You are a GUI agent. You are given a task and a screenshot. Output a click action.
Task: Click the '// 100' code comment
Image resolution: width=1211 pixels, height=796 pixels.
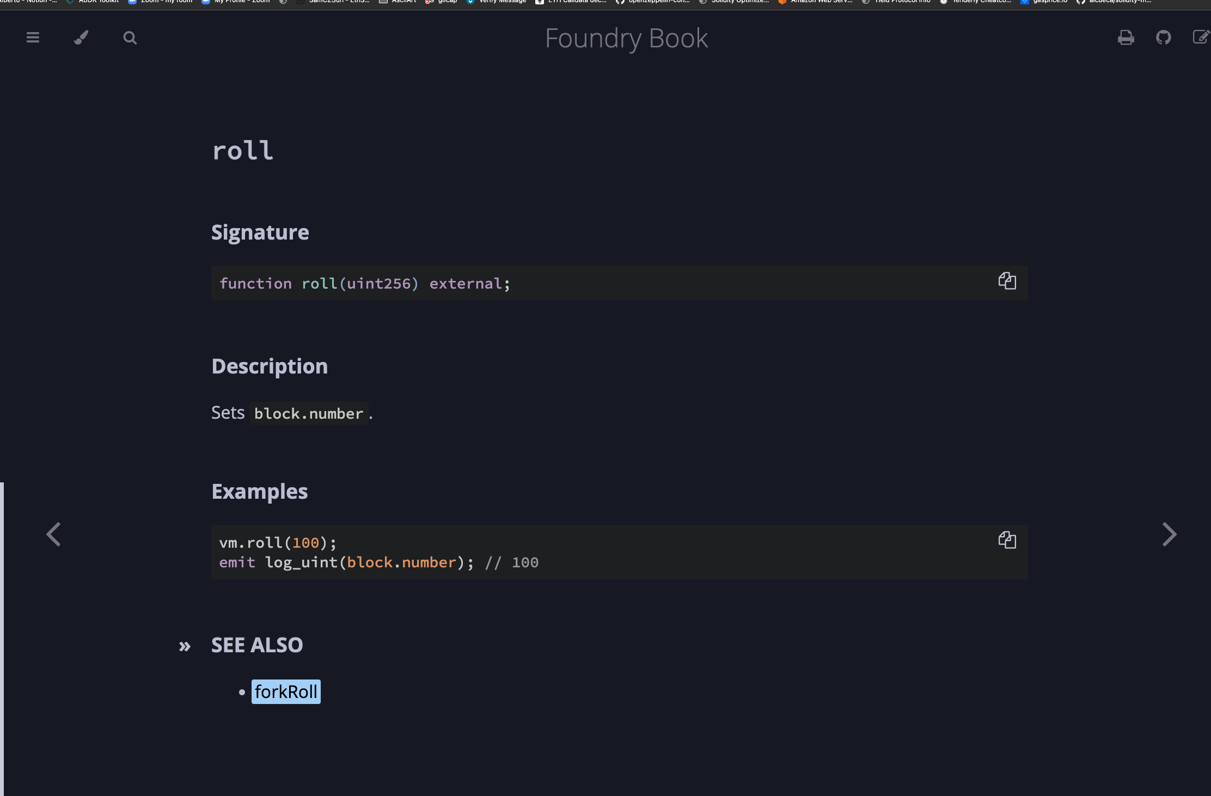512,562
